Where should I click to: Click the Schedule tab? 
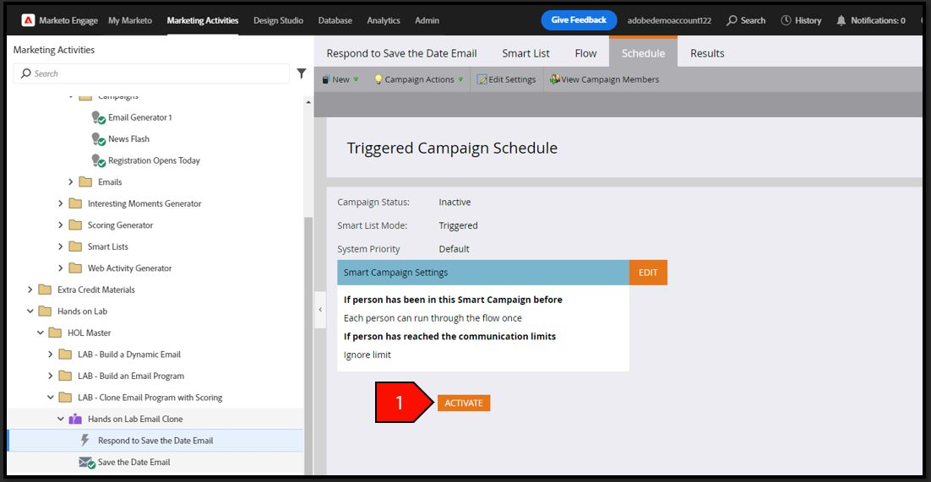[x=643, y=53]
